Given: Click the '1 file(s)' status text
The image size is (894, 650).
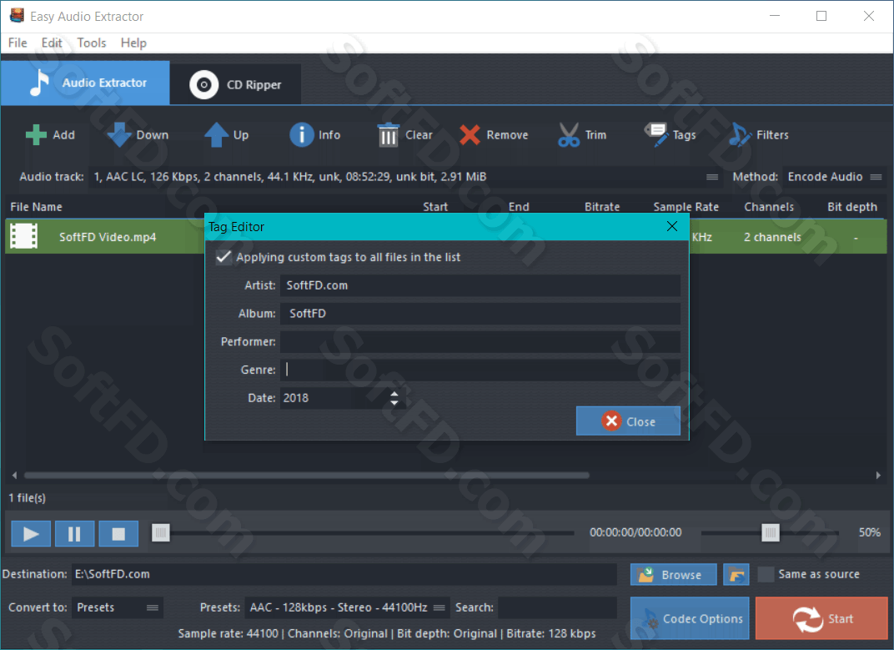Looking at the screenshot, I should tap(28, 497).
